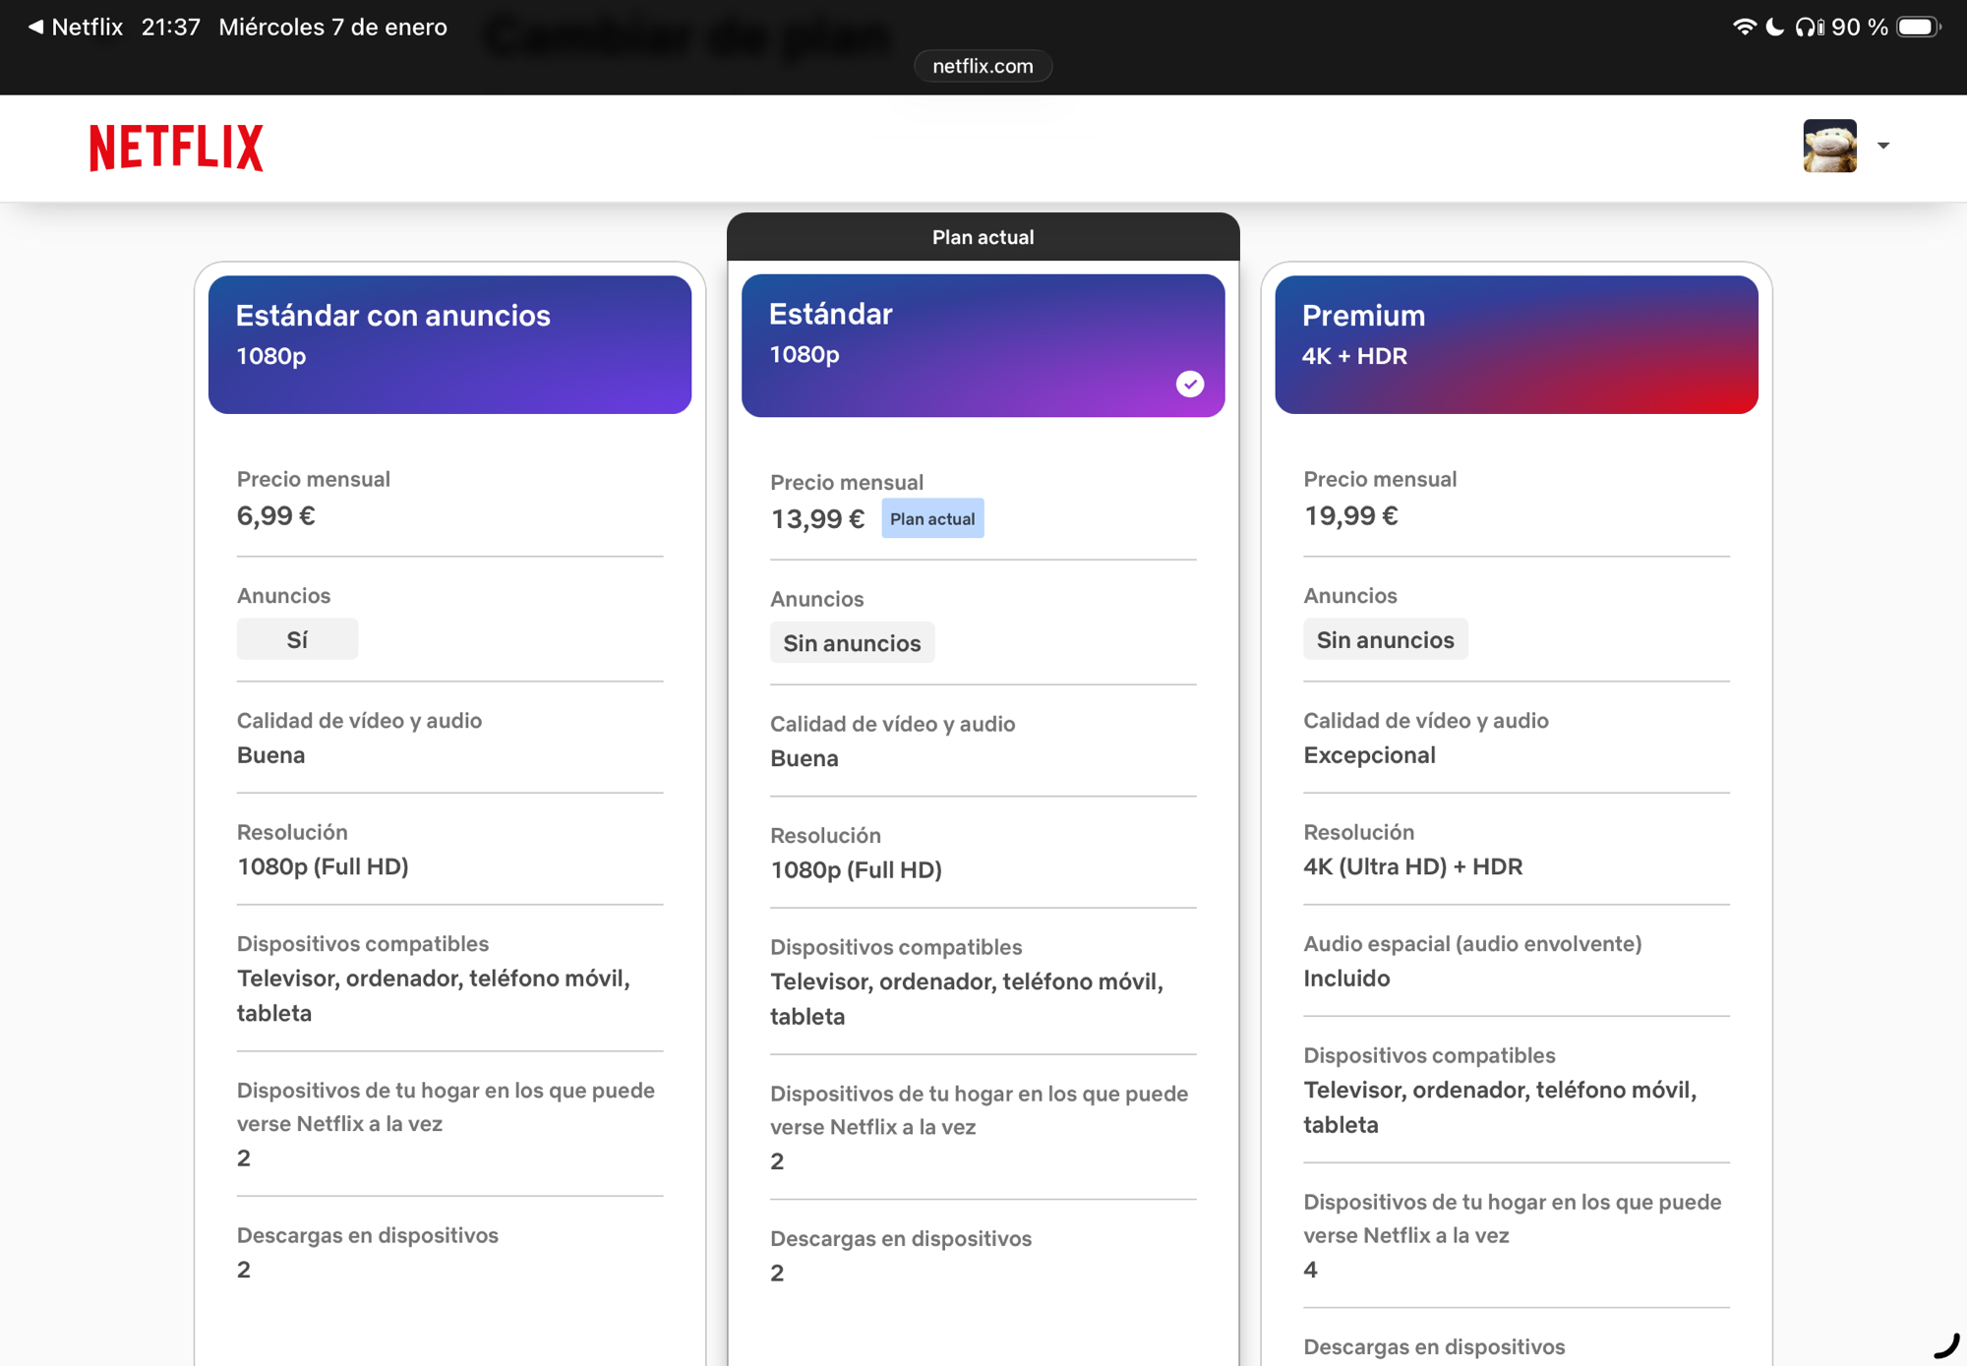Click the blue Plan actual badge

point(932,518)
